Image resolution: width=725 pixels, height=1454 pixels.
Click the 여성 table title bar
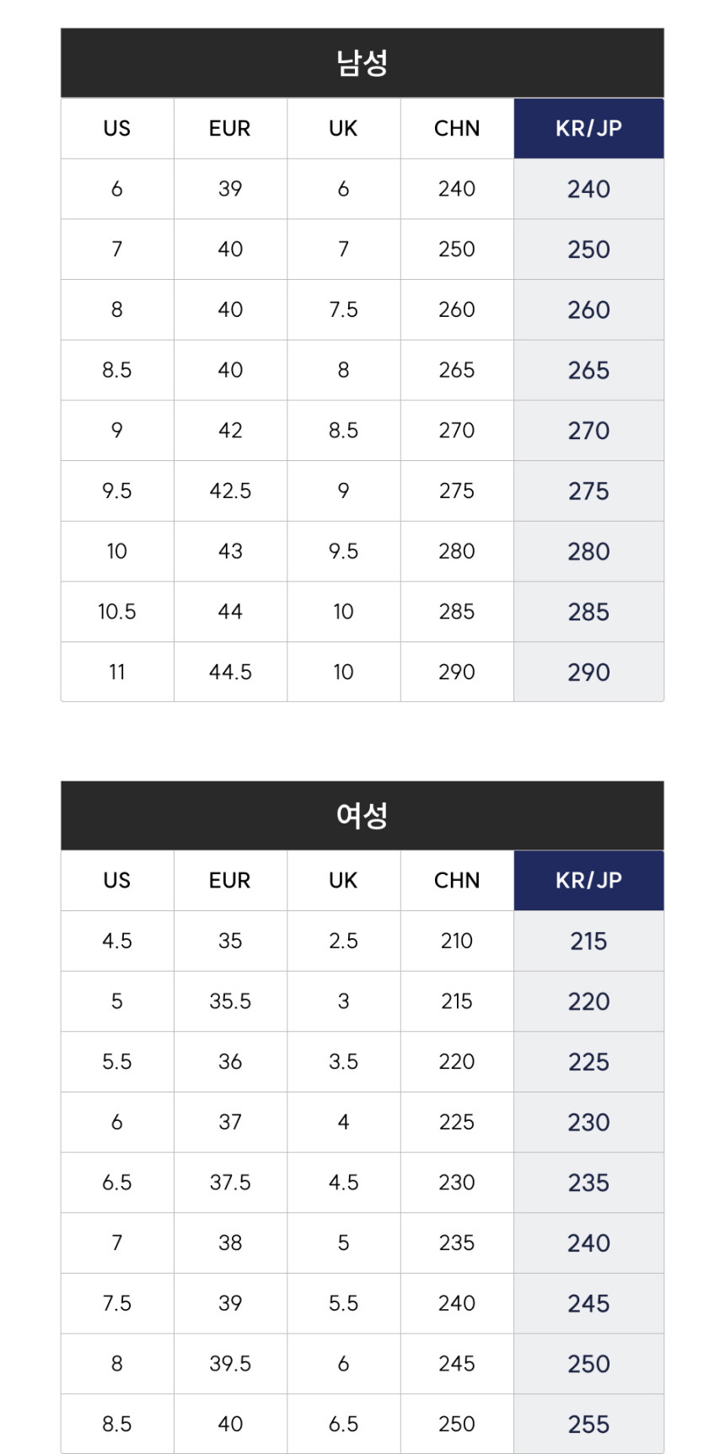tap(362, 815)
